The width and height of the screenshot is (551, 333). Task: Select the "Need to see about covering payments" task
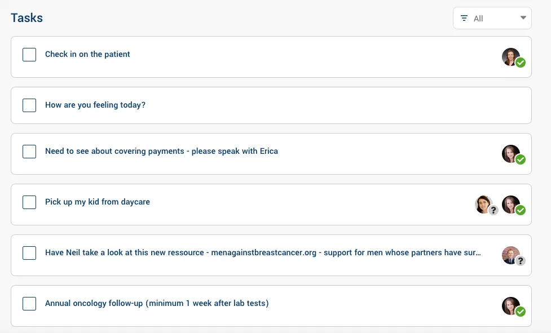[161, 151]
